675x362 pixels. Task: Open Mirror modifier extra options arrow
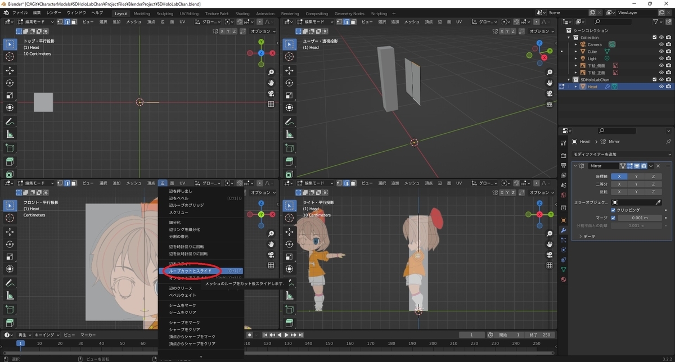[x=651, y=166]
